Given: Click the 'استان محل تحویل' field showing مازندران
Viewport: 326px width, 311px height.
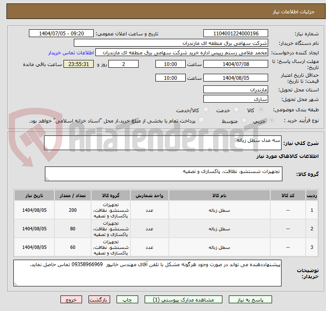Looking at the screenshot, I should pyautogui.click(x=236, y=90).
